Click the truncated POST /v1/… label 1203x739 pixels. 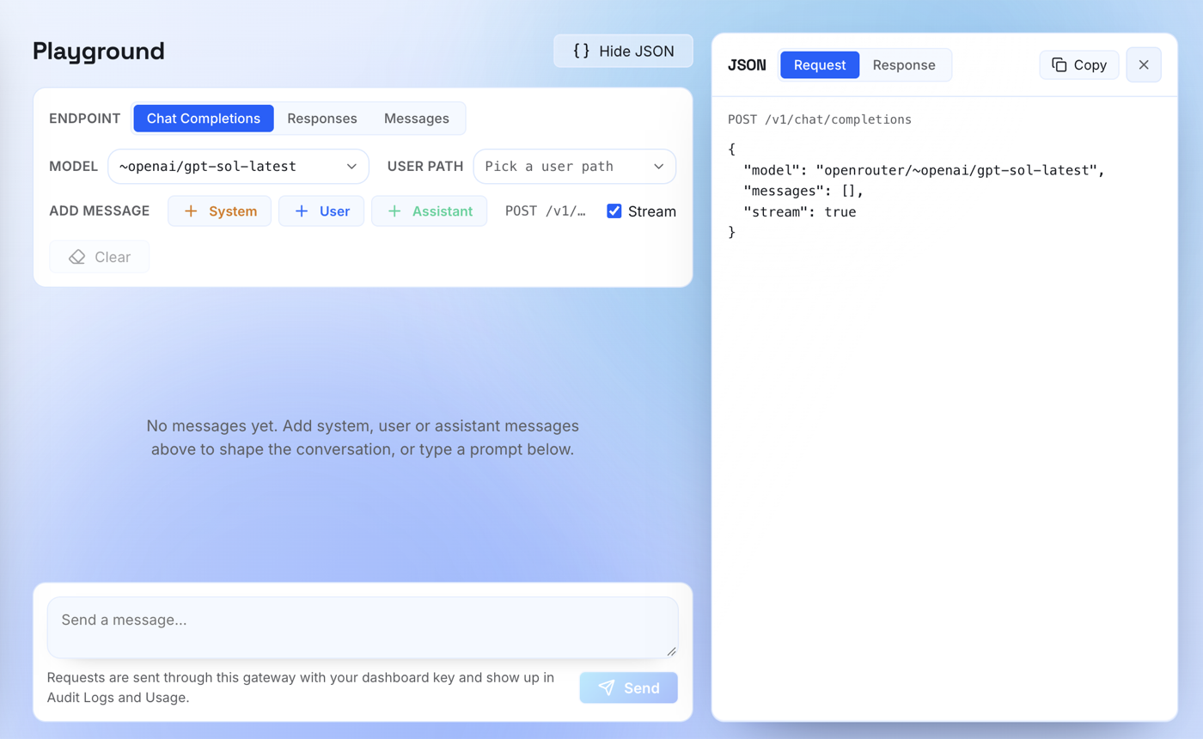545,211
